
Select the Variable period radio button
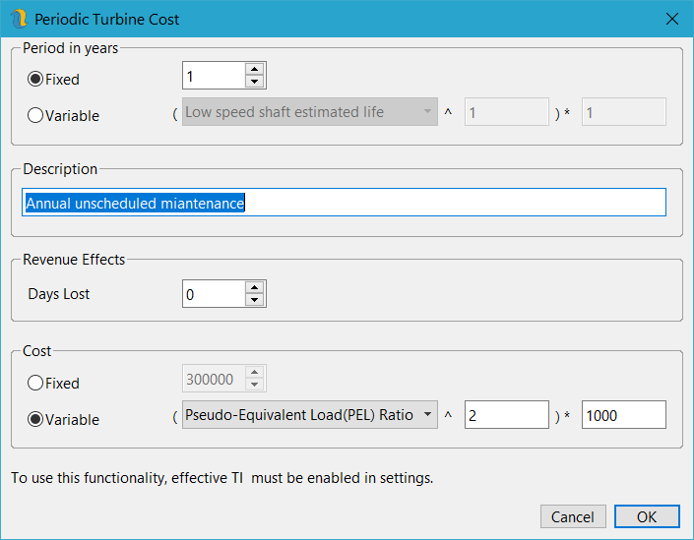point(36,115)
